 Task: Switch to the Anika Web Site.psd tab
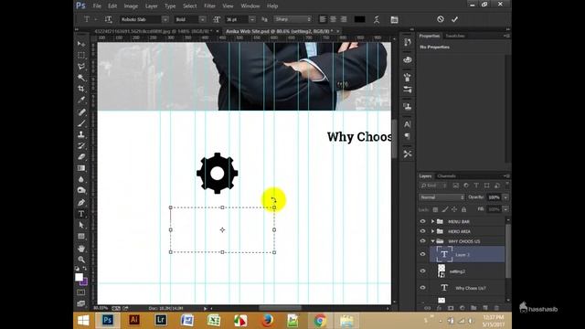tap(279, 31)
